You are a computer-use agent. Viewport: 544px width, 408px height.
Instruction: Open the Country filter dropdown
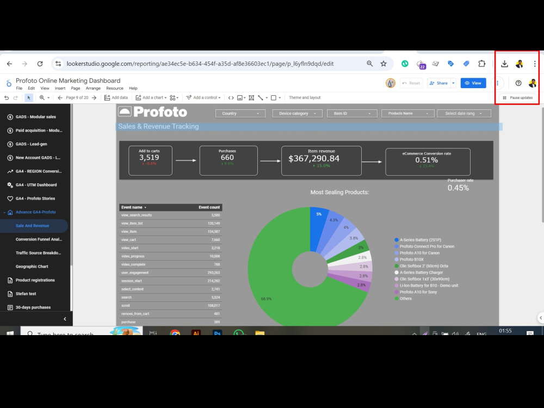[x=240, y=114]
